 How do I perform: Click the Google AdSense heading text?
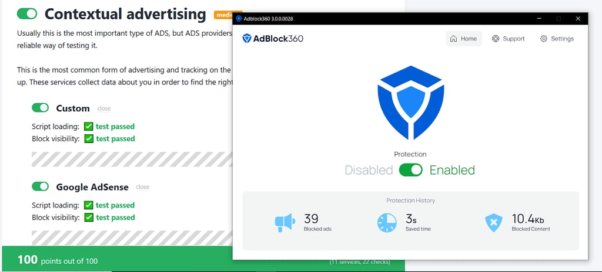click(92, 187)
